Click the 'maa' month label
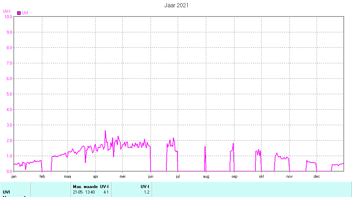 pyautogui.click(x=68, y=177)
